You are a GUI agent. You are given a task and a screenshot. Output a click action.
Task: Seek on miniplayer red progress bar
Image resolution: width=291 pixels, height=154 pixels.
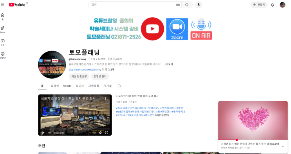coord(253,140)
